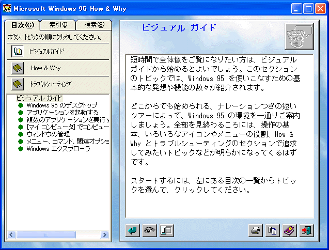Close the How & Why window
This screenshot has width=329, height=250.
click(x=320, y=9)
